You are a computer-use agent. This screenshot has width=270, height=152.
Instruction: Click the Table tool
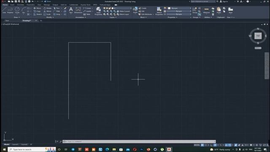coord(87,14)
